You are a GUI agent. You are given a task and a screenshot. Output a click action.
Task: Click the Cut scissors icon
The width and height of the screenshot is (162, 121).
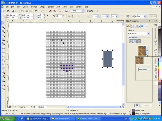tap(22, 11)
